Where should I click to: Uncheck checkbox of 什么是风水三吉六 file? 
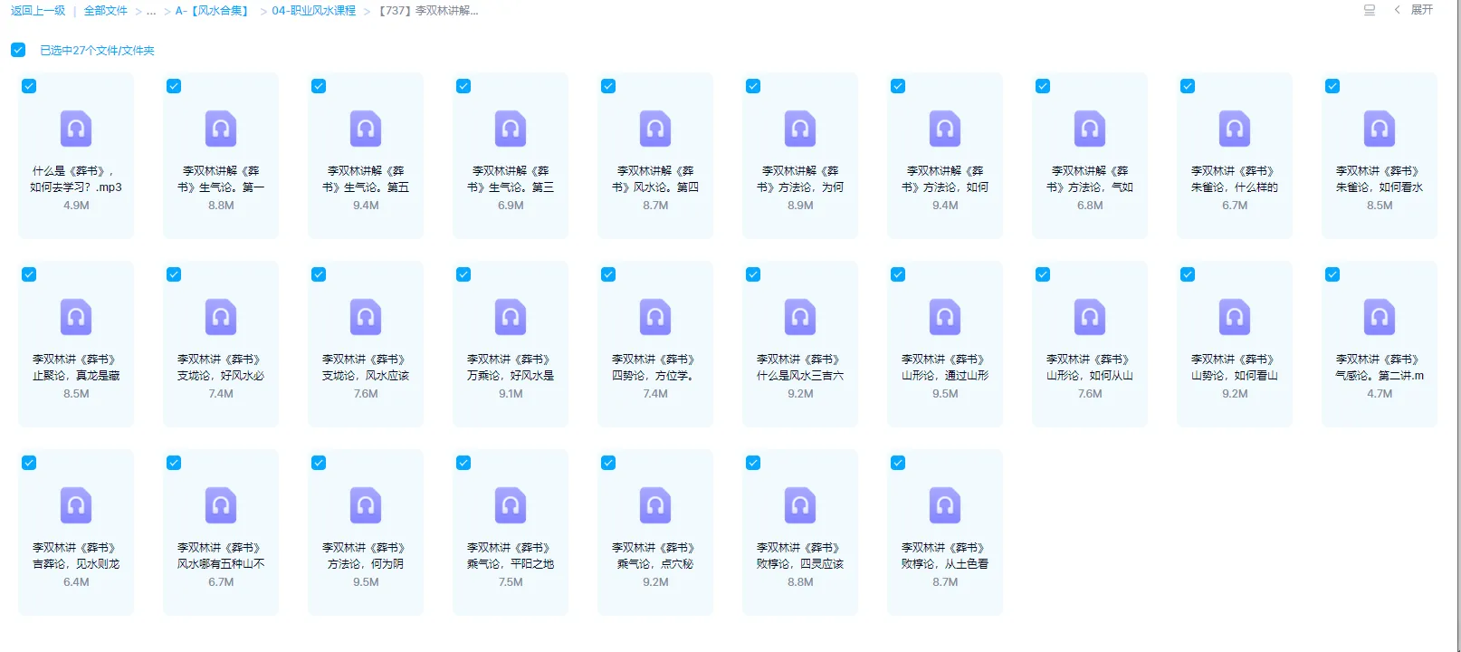(753, 274)
